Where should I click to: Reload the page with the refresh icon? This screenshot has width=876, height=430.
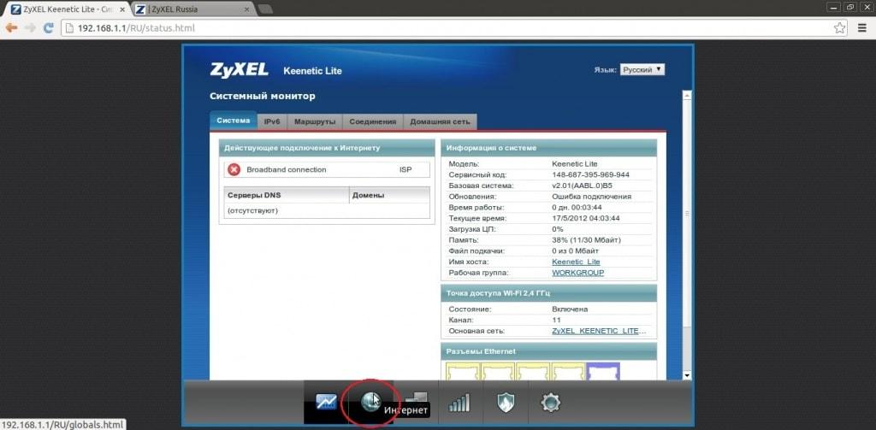tap(49, 28)
